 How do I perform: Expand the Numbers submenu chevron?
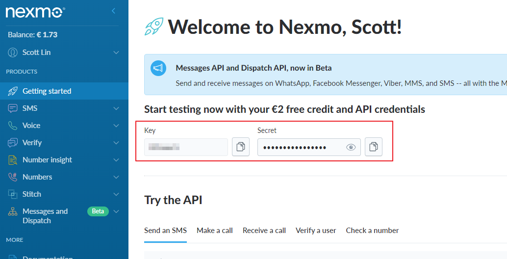[x=116, y=177]
